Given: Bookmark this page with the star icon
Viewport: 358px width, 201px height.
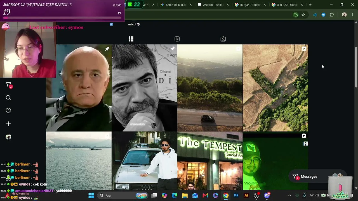Looking at the screenshot, I should coord(303,15).
